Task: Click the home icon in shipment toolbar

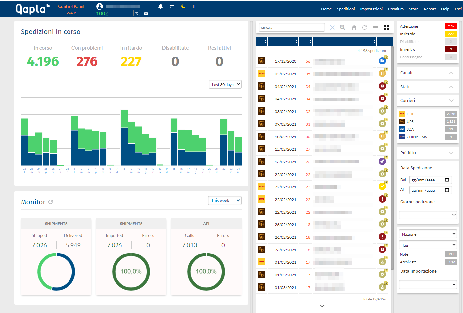Action: tap(354, 28)
